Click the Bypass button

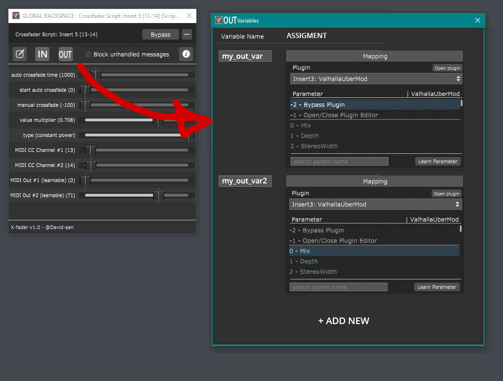click(161, 34)
